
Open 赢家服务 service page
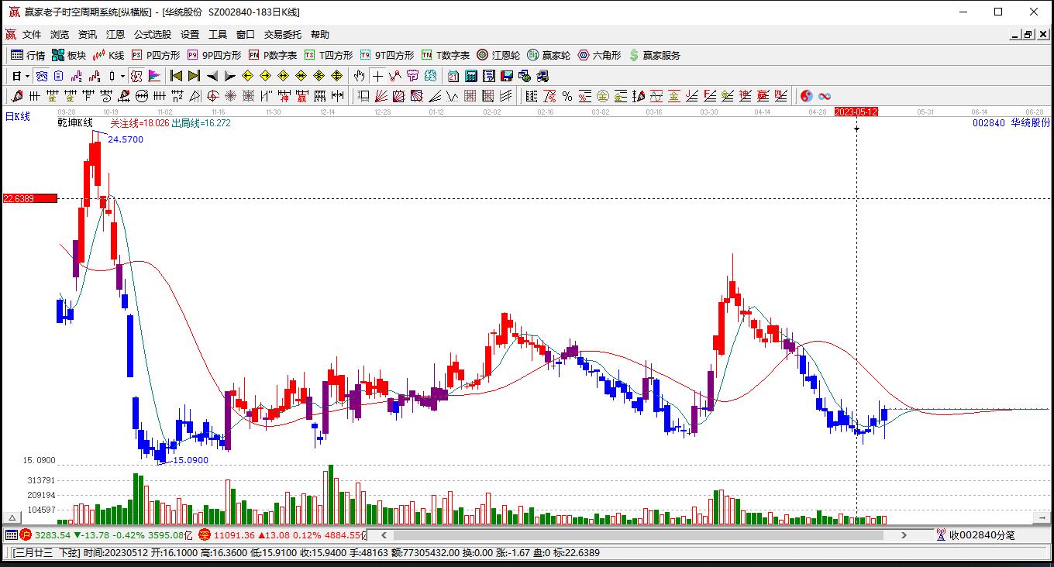click(x=655, y=55)
